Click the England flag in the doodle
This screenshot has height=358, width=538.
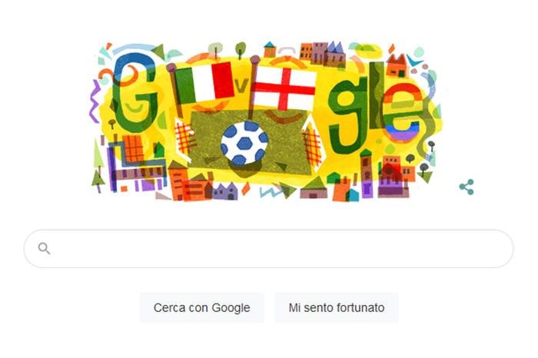[x=284, y=88]
